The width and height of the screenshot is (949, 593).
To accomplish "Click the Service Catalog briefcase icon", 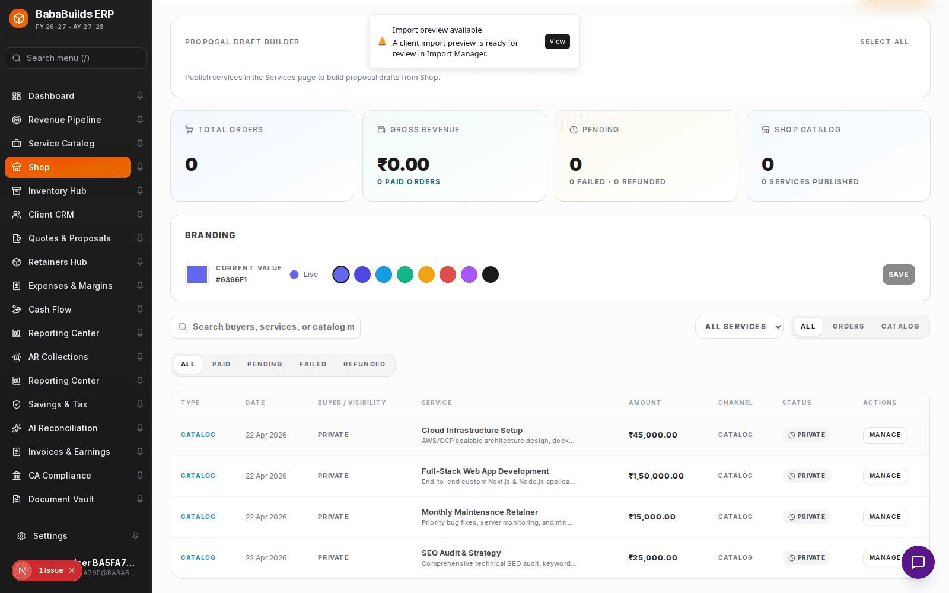I will (x=17, y=144).
